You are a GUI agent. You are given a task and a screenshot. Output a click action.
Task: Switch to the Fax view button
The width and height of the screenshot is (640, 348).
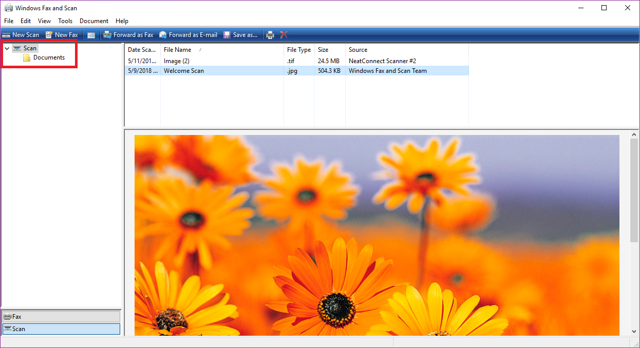tap(61, 317)
